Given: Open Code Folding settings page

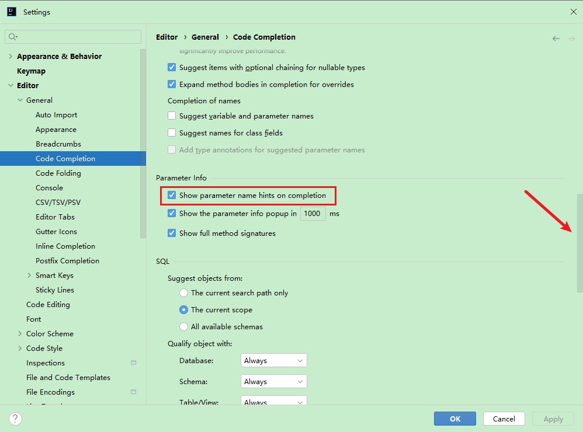Looking at the screenshot, I should (x=58, y=173).
